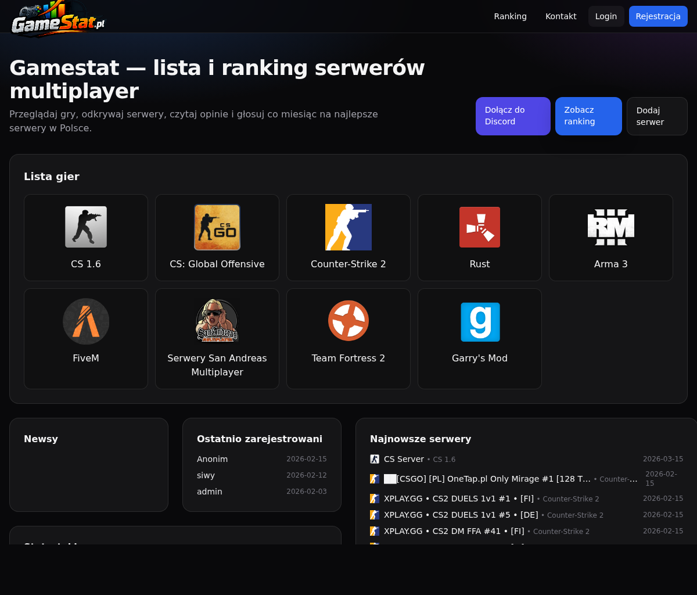Open the FiveM game icon
This screenshot has width=697, height=595.
click(x=86, y=321)
